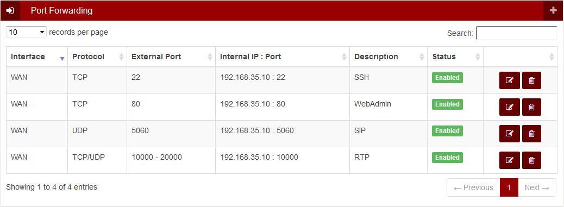
Task: Open the records per page dropdown
Action: tap(26, 32)
